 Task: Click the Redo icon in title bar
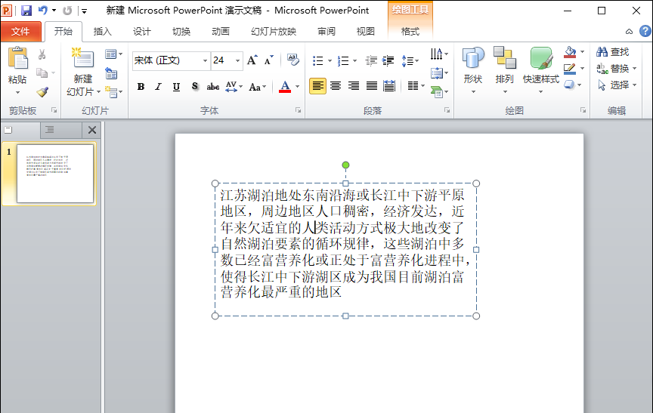(x=67, y=11)
